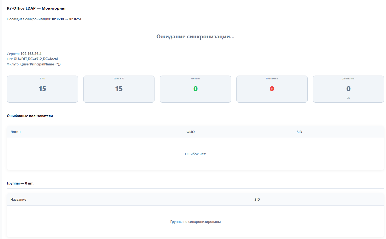Click the Ошибочные пользователи section heading

click(x=30, y=116)
